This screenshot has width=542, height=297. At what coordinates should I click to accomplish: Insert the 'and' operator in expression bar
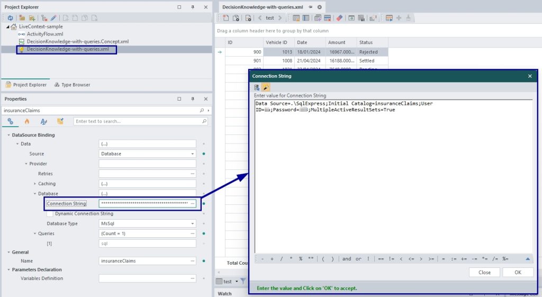tap(347, 259)
